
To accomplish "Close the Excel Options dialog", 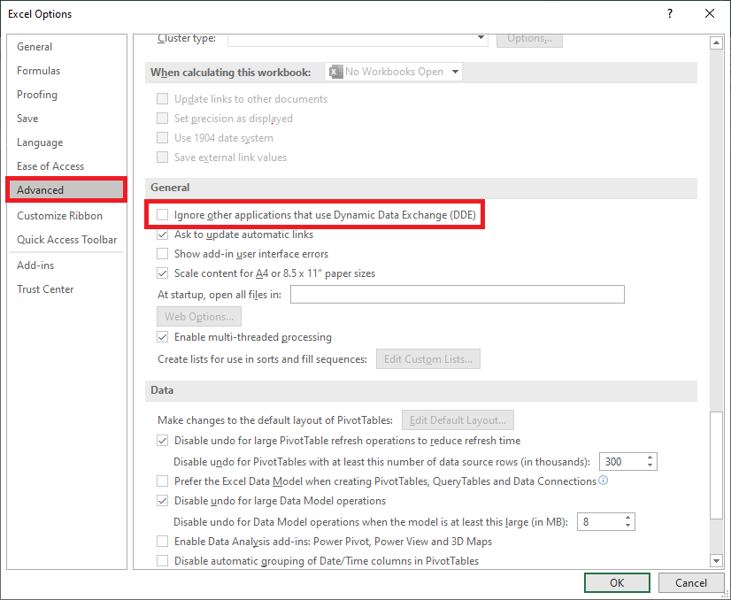I will point(710,13).
